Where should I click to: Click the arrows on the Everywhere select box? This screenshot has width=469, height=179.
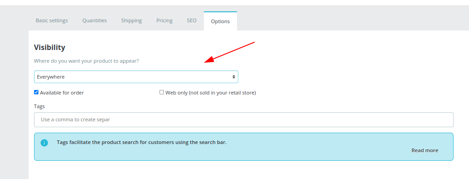click(x=234, y=77)
